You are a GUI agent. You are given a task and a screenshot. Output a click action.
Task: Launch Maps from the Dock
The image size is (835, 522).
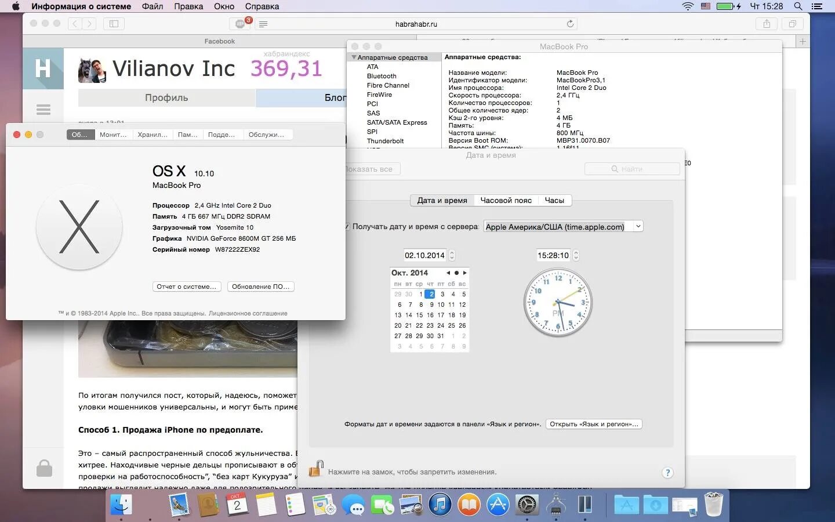(x=324, y=505)
